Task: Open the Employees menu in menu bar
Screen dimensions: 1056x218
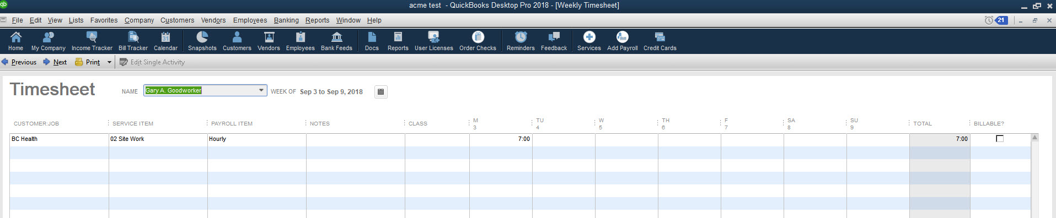Action: click(250, 20)
